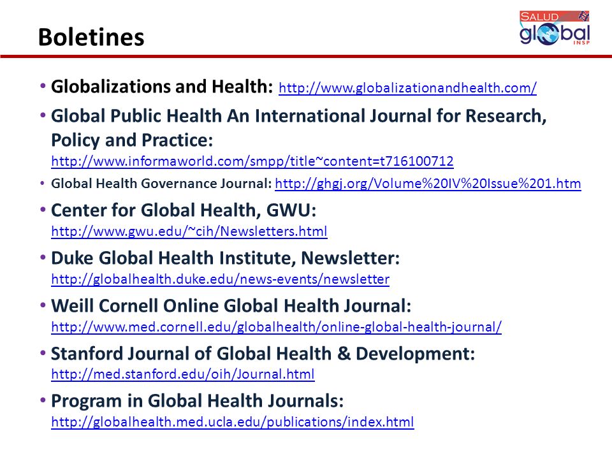
Task: Open the globalizationandhealth.com link
Action: point(407,88)
